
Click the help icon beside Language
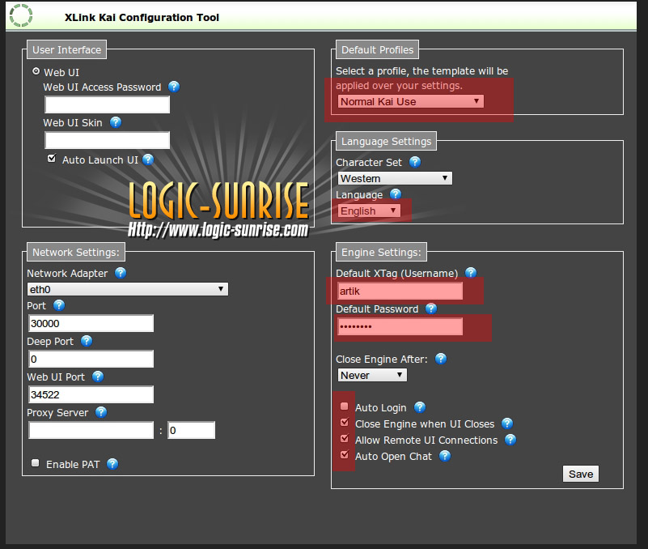[396, 194]
